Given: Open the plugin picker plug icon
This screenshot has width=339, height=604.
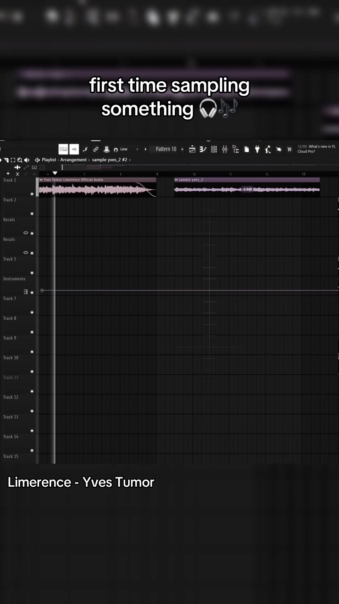Looking at the screenshot, I should point(257,149).
